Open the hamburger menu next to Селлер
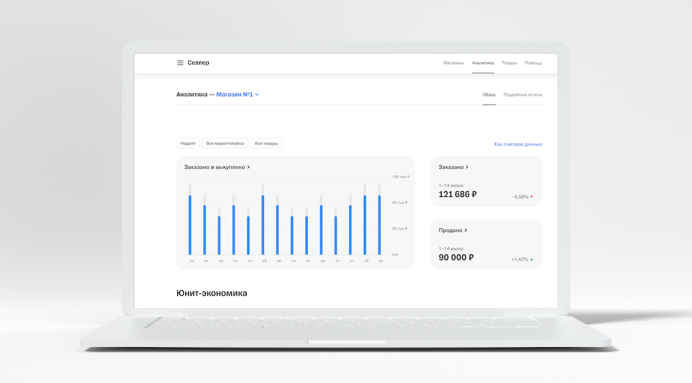The image size is (692, 383). click(180, 63)
